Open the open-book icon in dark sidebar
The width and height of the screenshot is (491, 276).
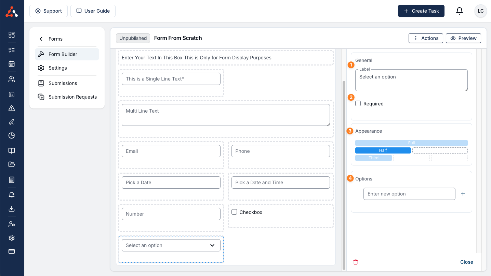pyautogui.click(x=12, y=151)
